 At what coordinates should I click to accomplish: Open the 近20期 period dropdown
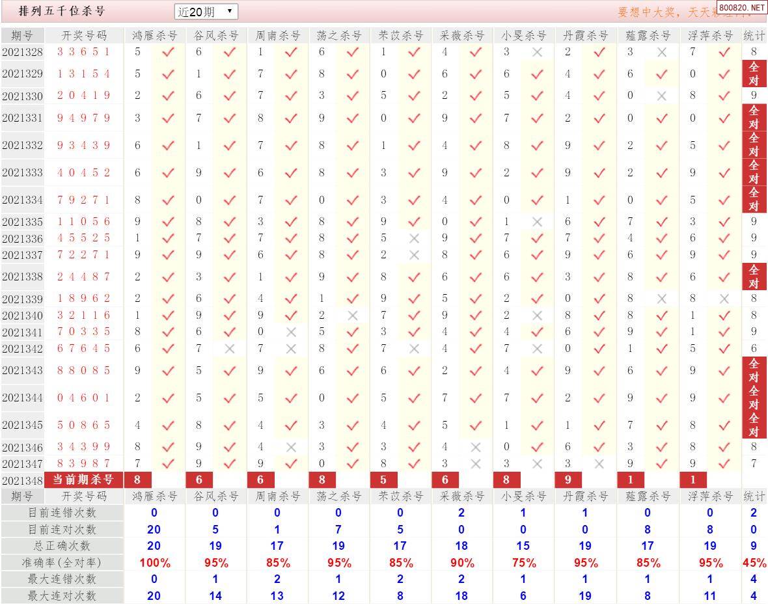[x=206, y=12]
